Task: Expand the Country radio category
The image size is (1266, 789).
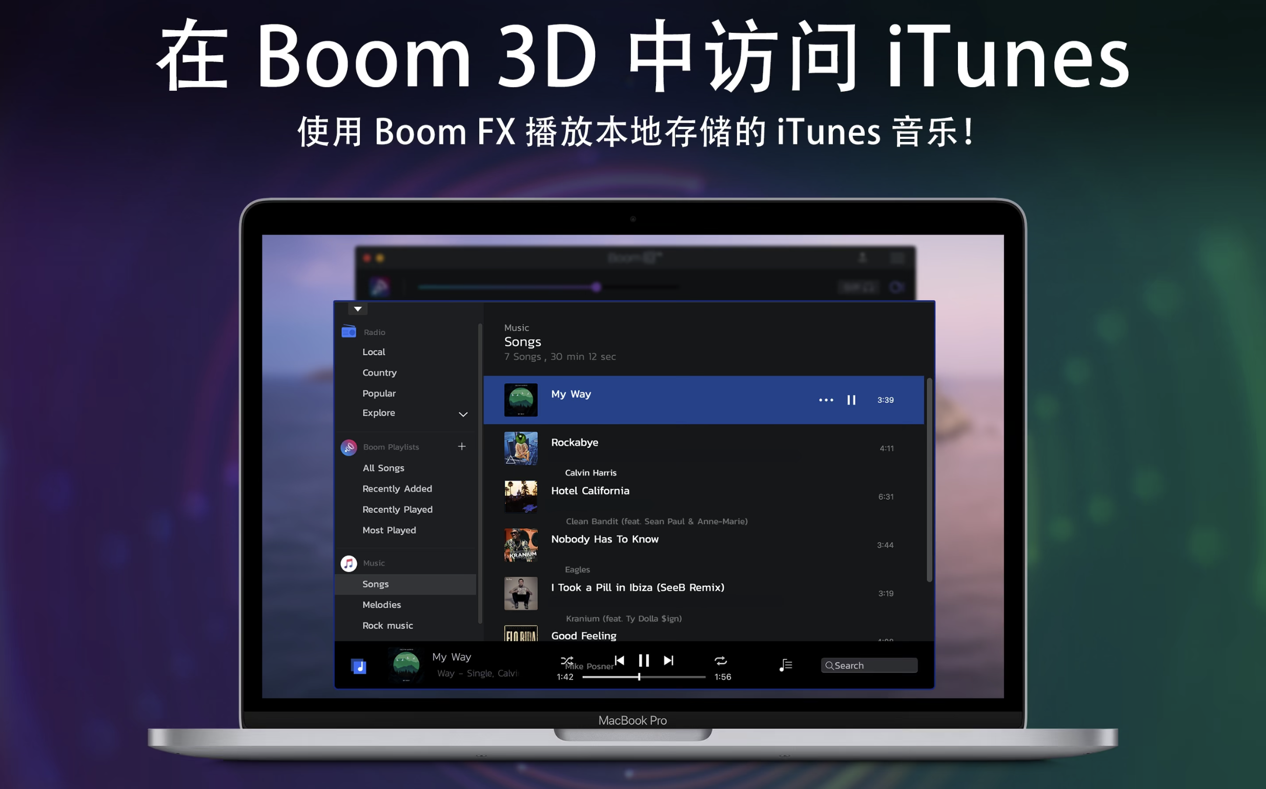Action: tap(378, 372)
